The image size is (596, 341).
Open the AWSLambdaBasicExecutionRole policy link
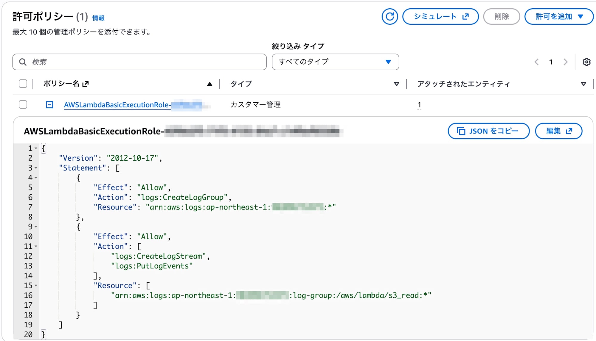pos(117,105)
